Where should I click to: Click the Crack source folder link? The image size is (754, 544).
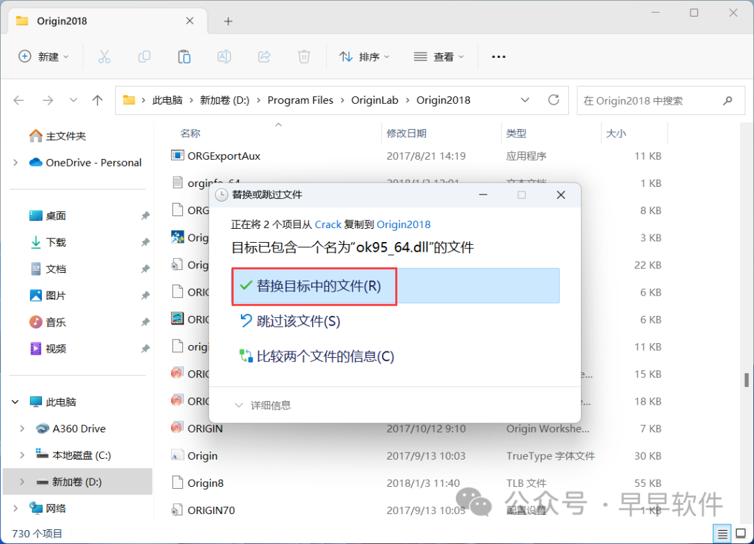pos(328,224)
